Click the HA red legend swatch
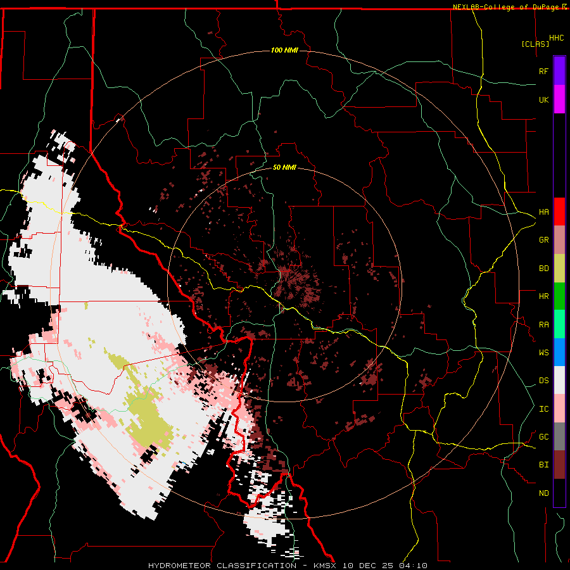 pos(559,212)
